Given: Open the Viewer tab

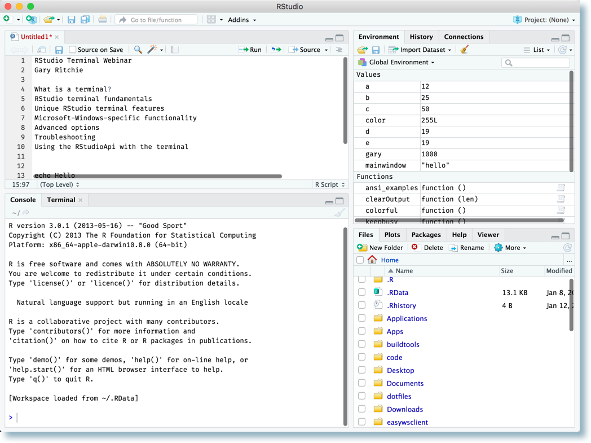Looking at the screenshot, I should pyautogui.click(x=488, y=235).
